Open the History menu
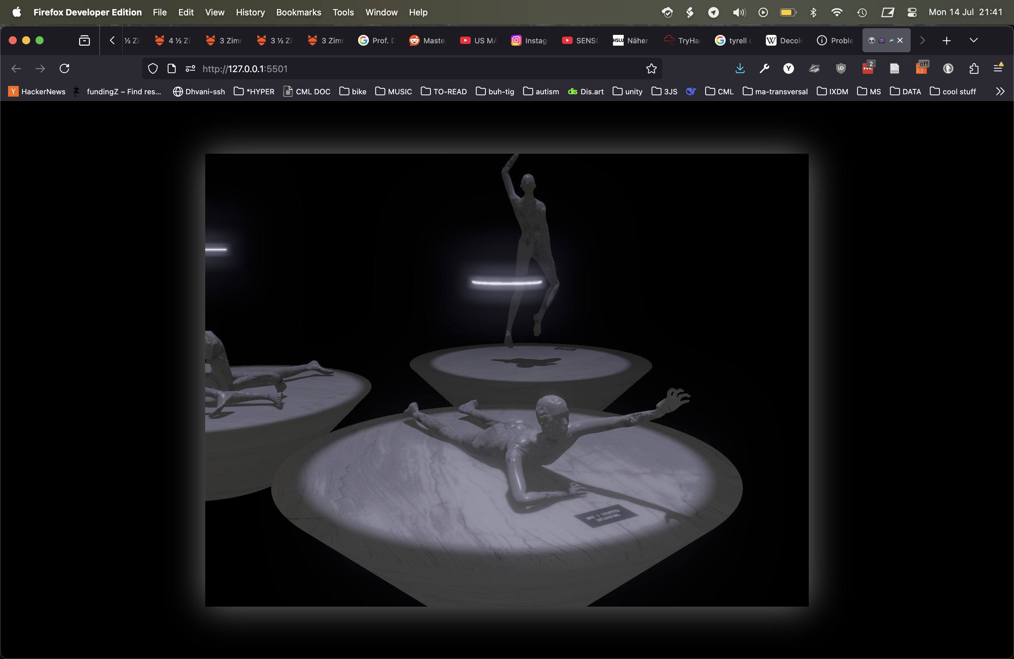 250,12
